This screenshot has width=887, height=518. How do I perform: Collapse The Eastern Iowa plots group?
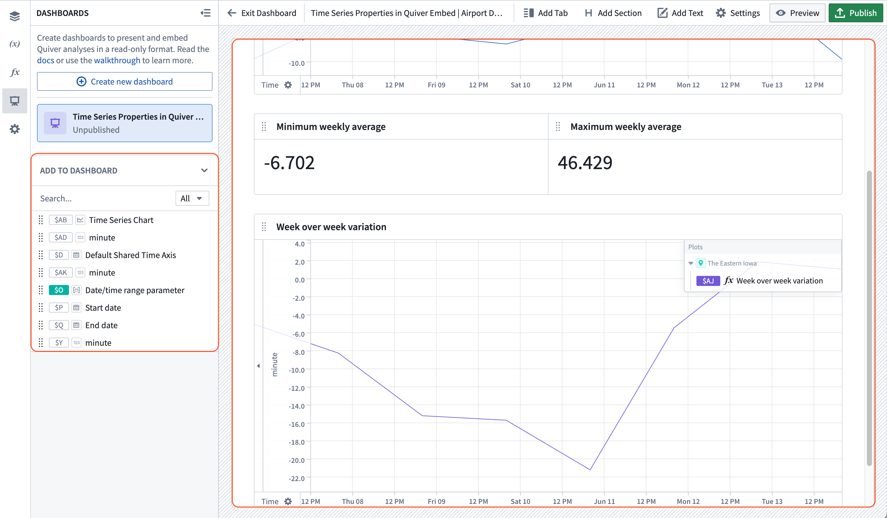point(690,263)
